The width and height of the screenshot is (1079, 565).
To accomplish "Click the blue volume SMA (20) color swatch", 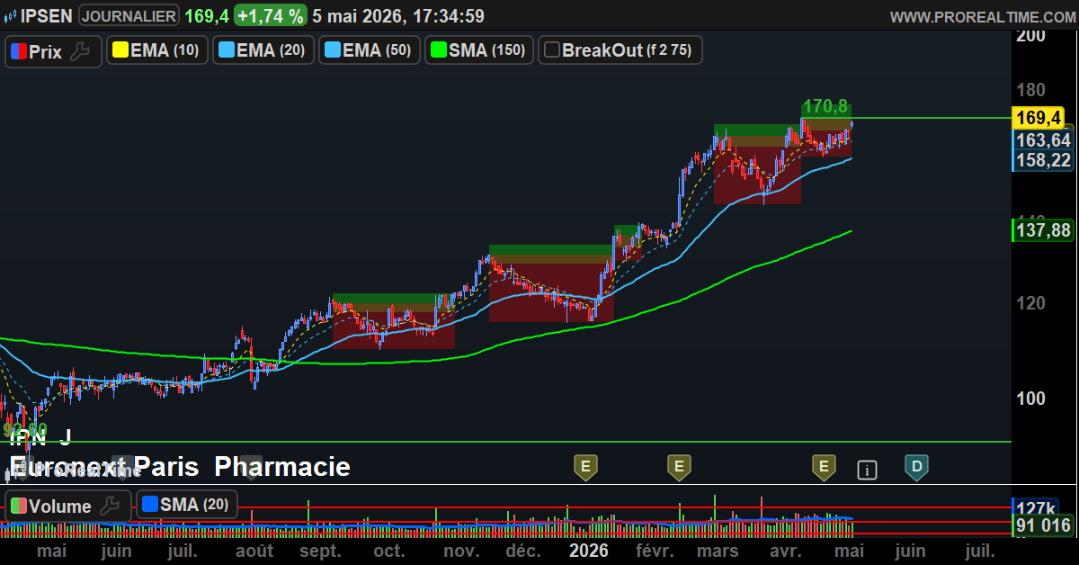I will 149,505.
